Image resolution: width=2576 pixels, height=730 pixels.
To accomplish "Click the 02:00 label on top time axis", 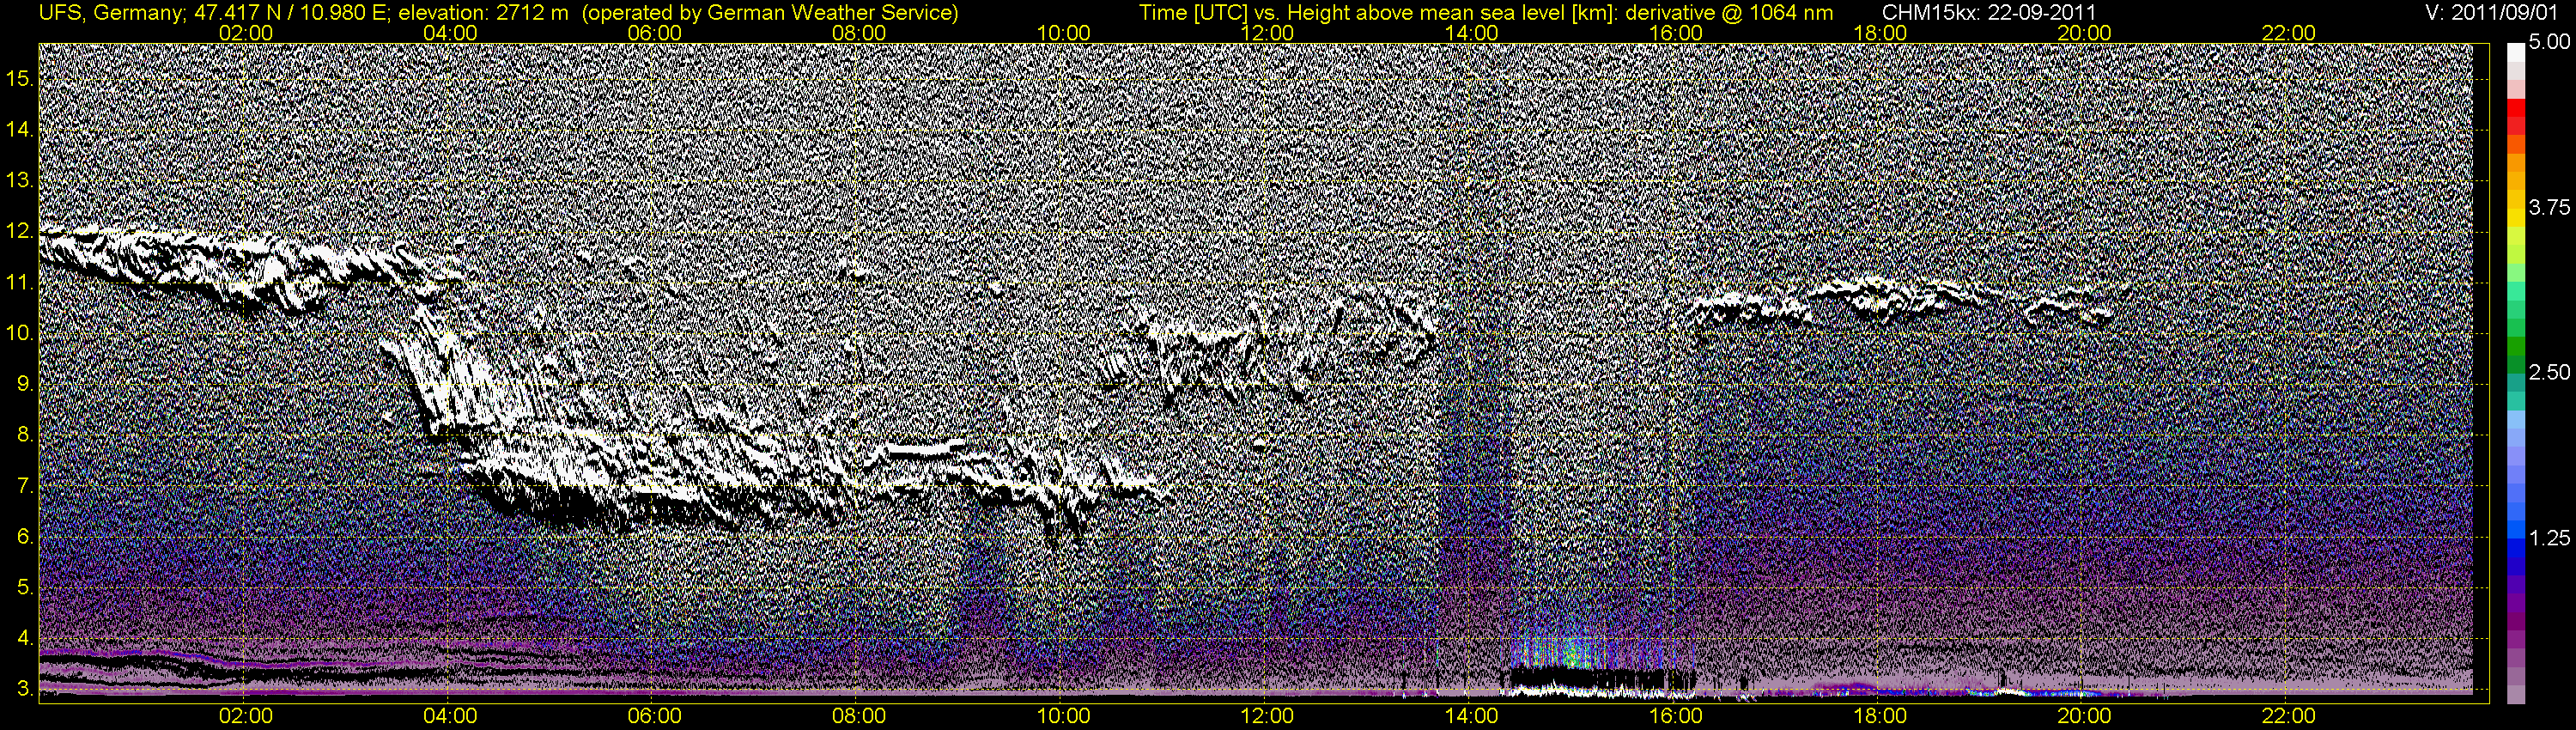I will 246,33.
